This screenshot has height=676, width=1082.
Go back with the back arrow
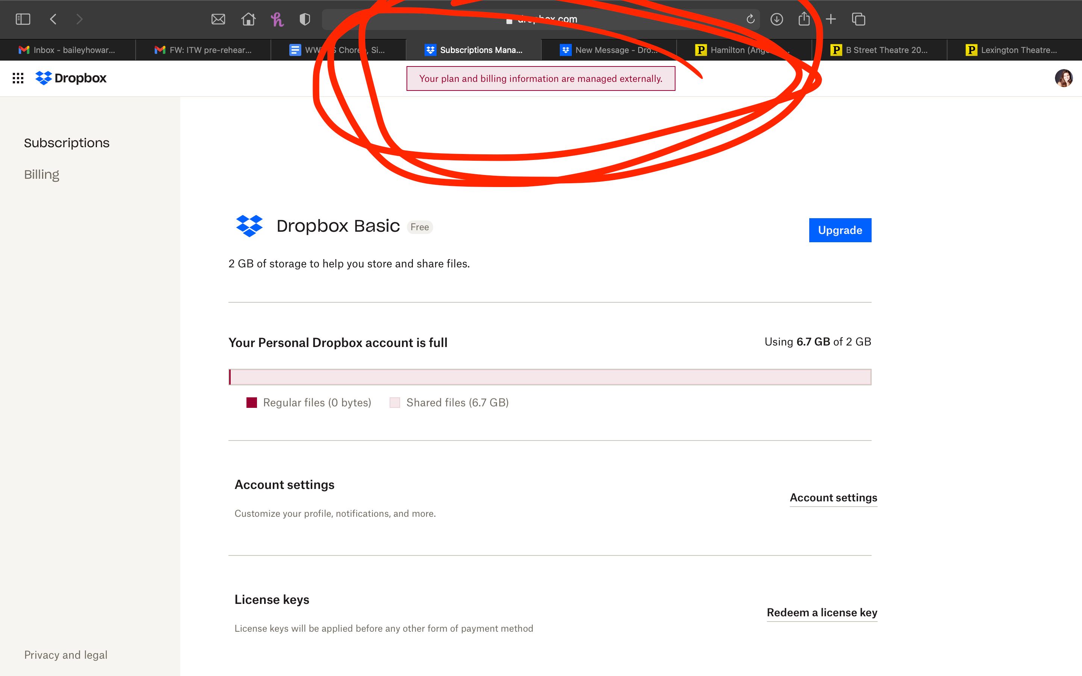(x=53, y=19)
